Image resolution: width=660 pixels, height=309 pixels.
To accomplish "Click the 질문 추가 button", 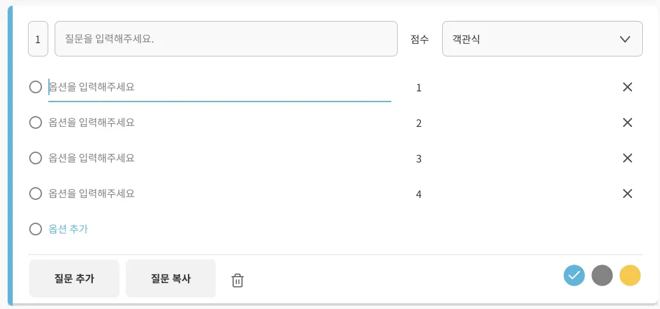I will [x=74, y=279].
